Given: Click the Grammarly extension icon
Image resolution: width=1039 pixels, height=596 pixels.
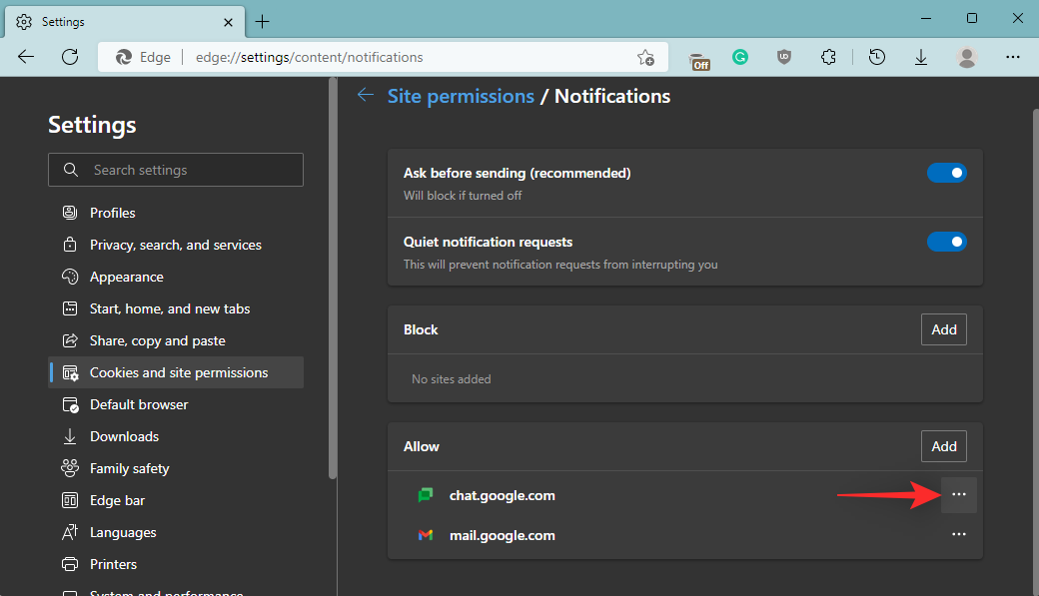Looking at the screenshot, I should [x=740, y=58].
